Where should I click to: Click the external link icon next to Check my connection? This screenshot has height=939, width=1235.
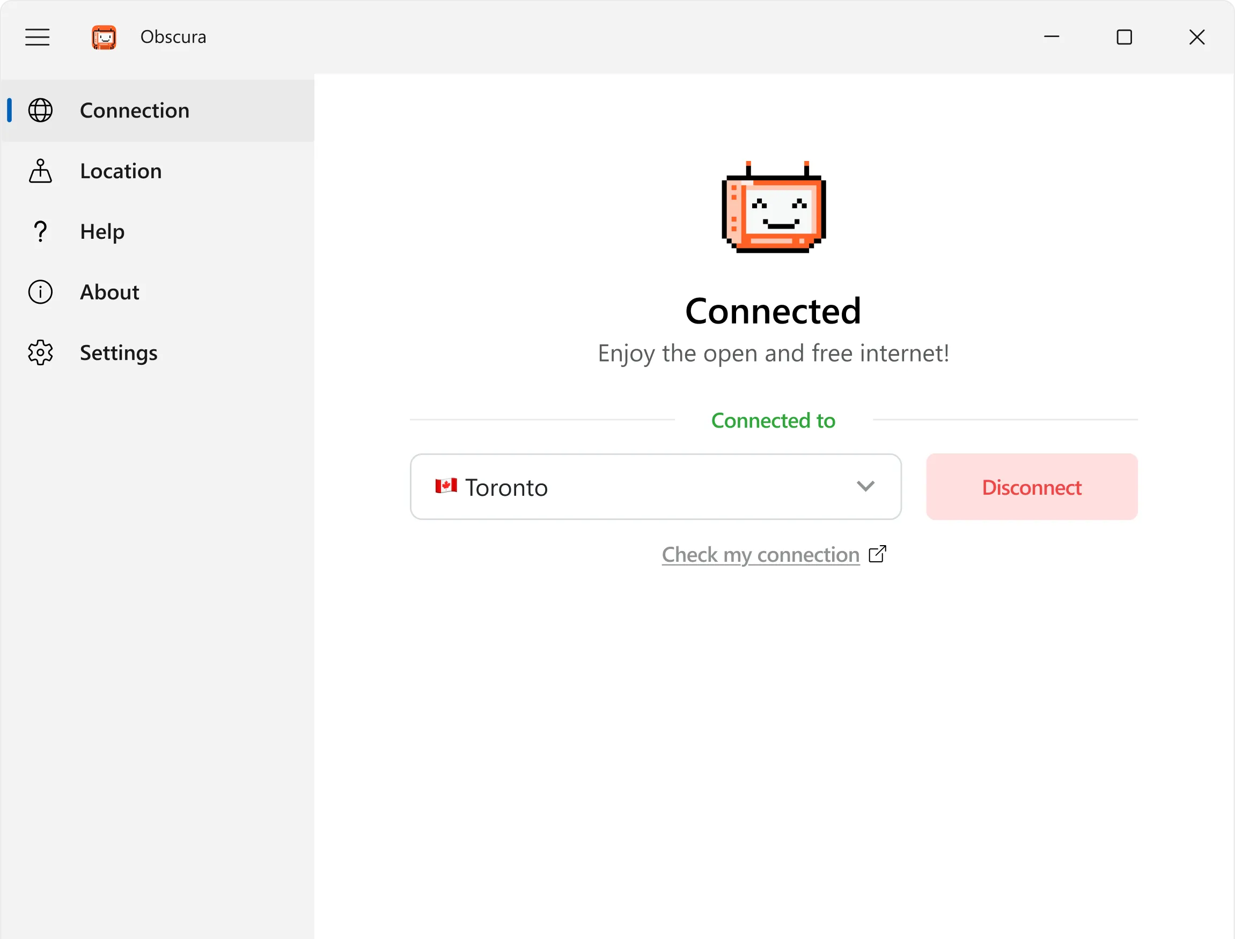coord(877,554)
